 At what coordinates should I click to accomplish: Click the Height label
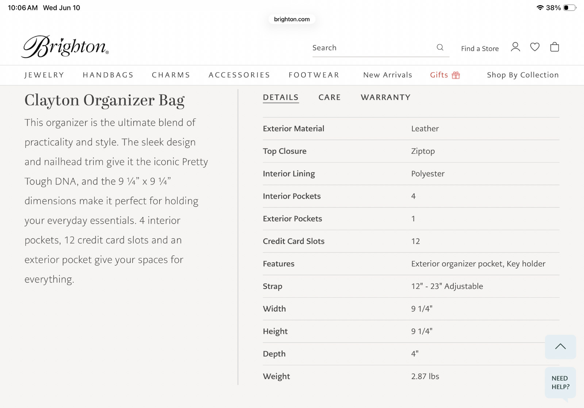[275, 331]
